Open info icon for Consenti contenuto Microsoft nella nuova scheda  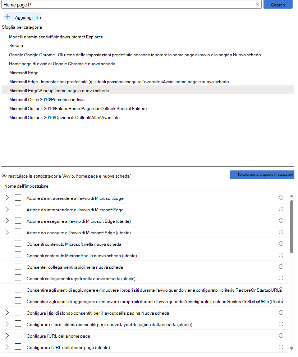coord(281,244)
